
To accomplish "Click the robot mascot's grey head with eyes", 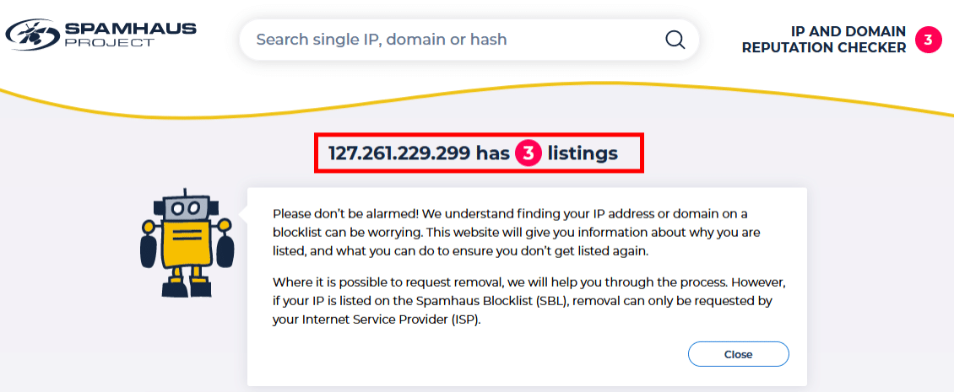I will point(186,207).
